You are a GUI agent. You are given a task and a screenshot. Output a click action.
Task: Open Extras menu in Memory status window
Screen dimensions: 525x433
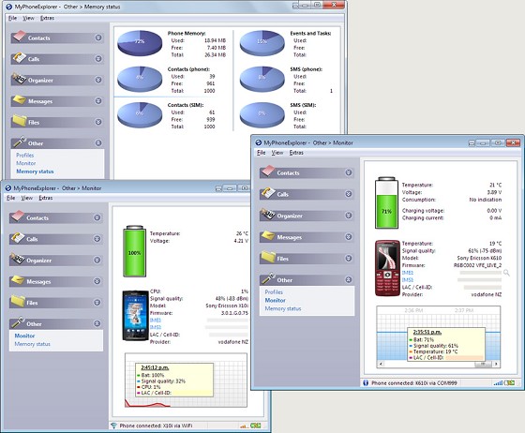point(47,18)
